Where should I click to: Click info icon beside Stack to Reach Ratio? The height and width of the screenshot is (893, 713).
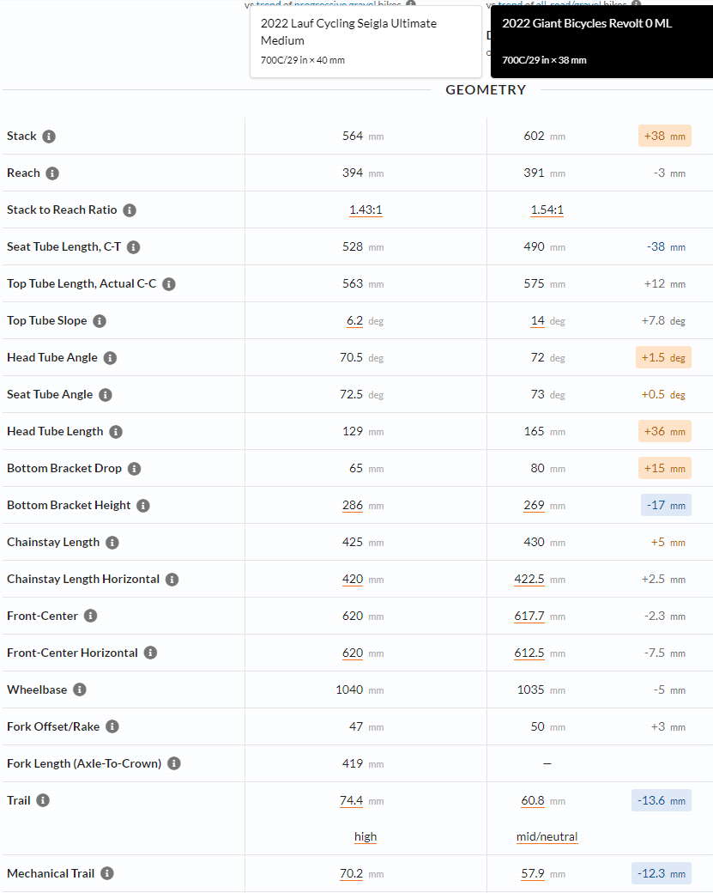[x=130, y=210]
